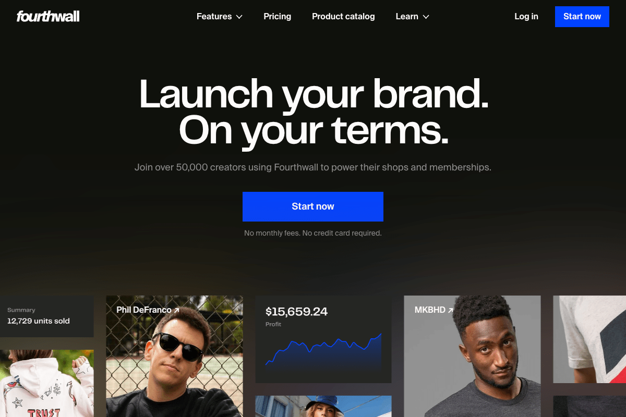626x417 pixels.
Task: Open the Features menu
Action: pyautogui.click(x=220, y=17)
